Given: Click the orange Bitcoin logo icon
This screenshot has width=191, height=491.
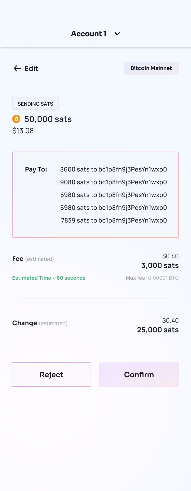Looking at the screenshot, I should pyautogui.click(x=16, y=119).
